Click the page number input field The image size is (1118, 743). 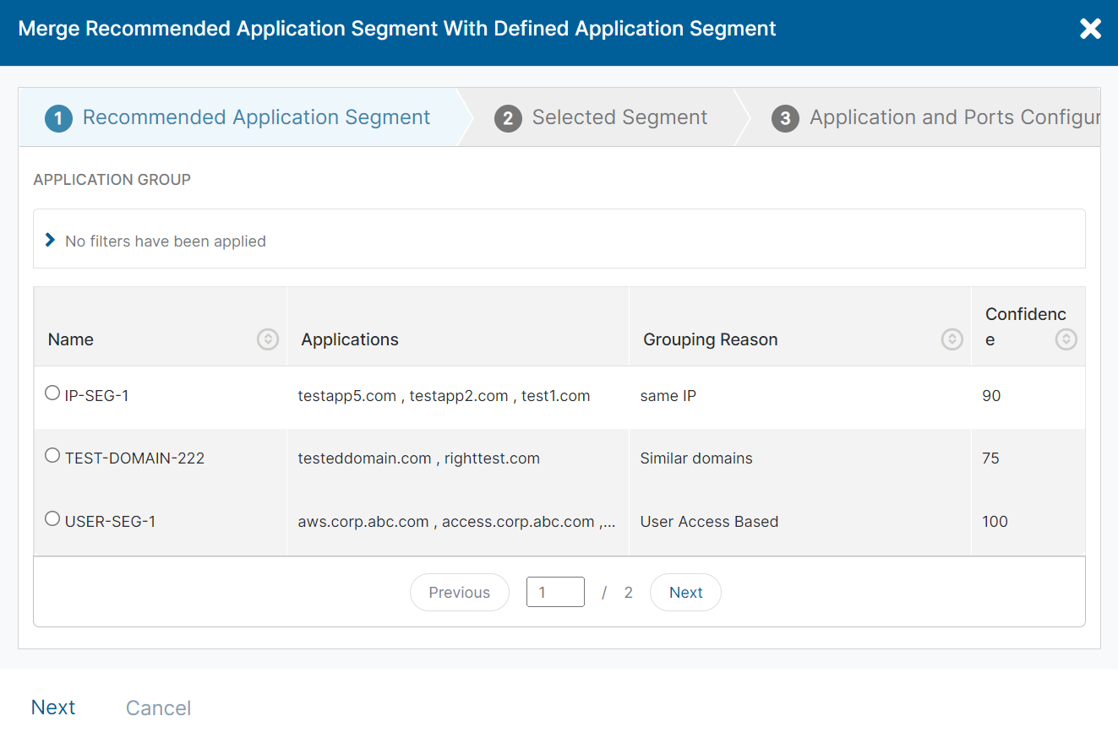coord(555,592)
